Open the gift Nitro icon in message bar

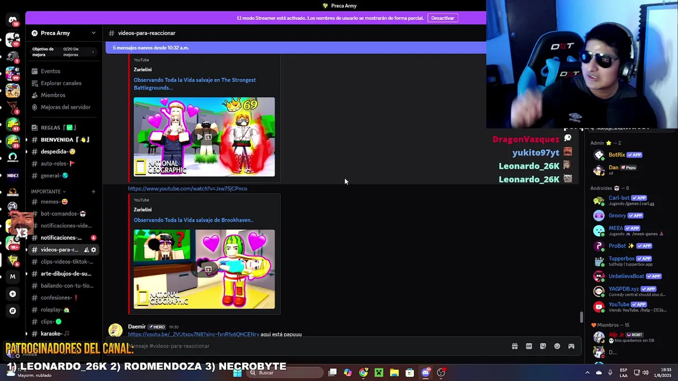(514, 346)
